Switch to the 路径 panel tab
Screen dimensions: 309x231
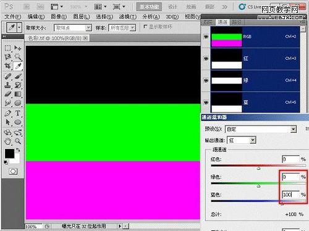(x=237, y=22)
